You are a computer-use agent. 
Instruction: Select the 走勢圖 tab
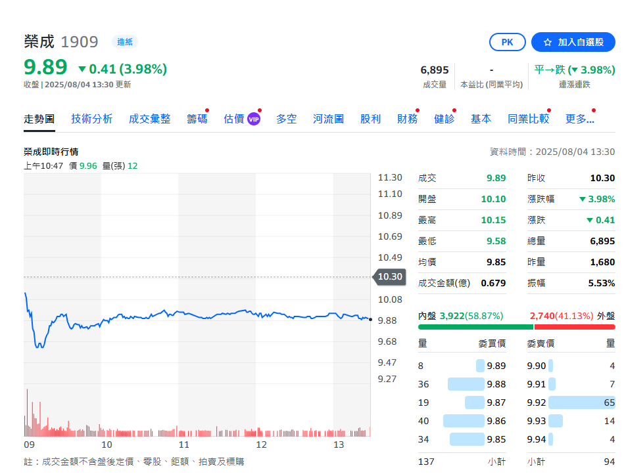pyautogui.click(x=39, y=119)
